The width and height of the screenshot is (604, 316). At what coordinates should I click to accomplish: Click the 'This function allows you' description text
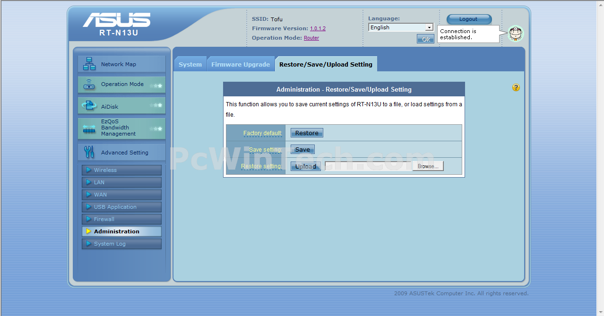click(344, 109)
